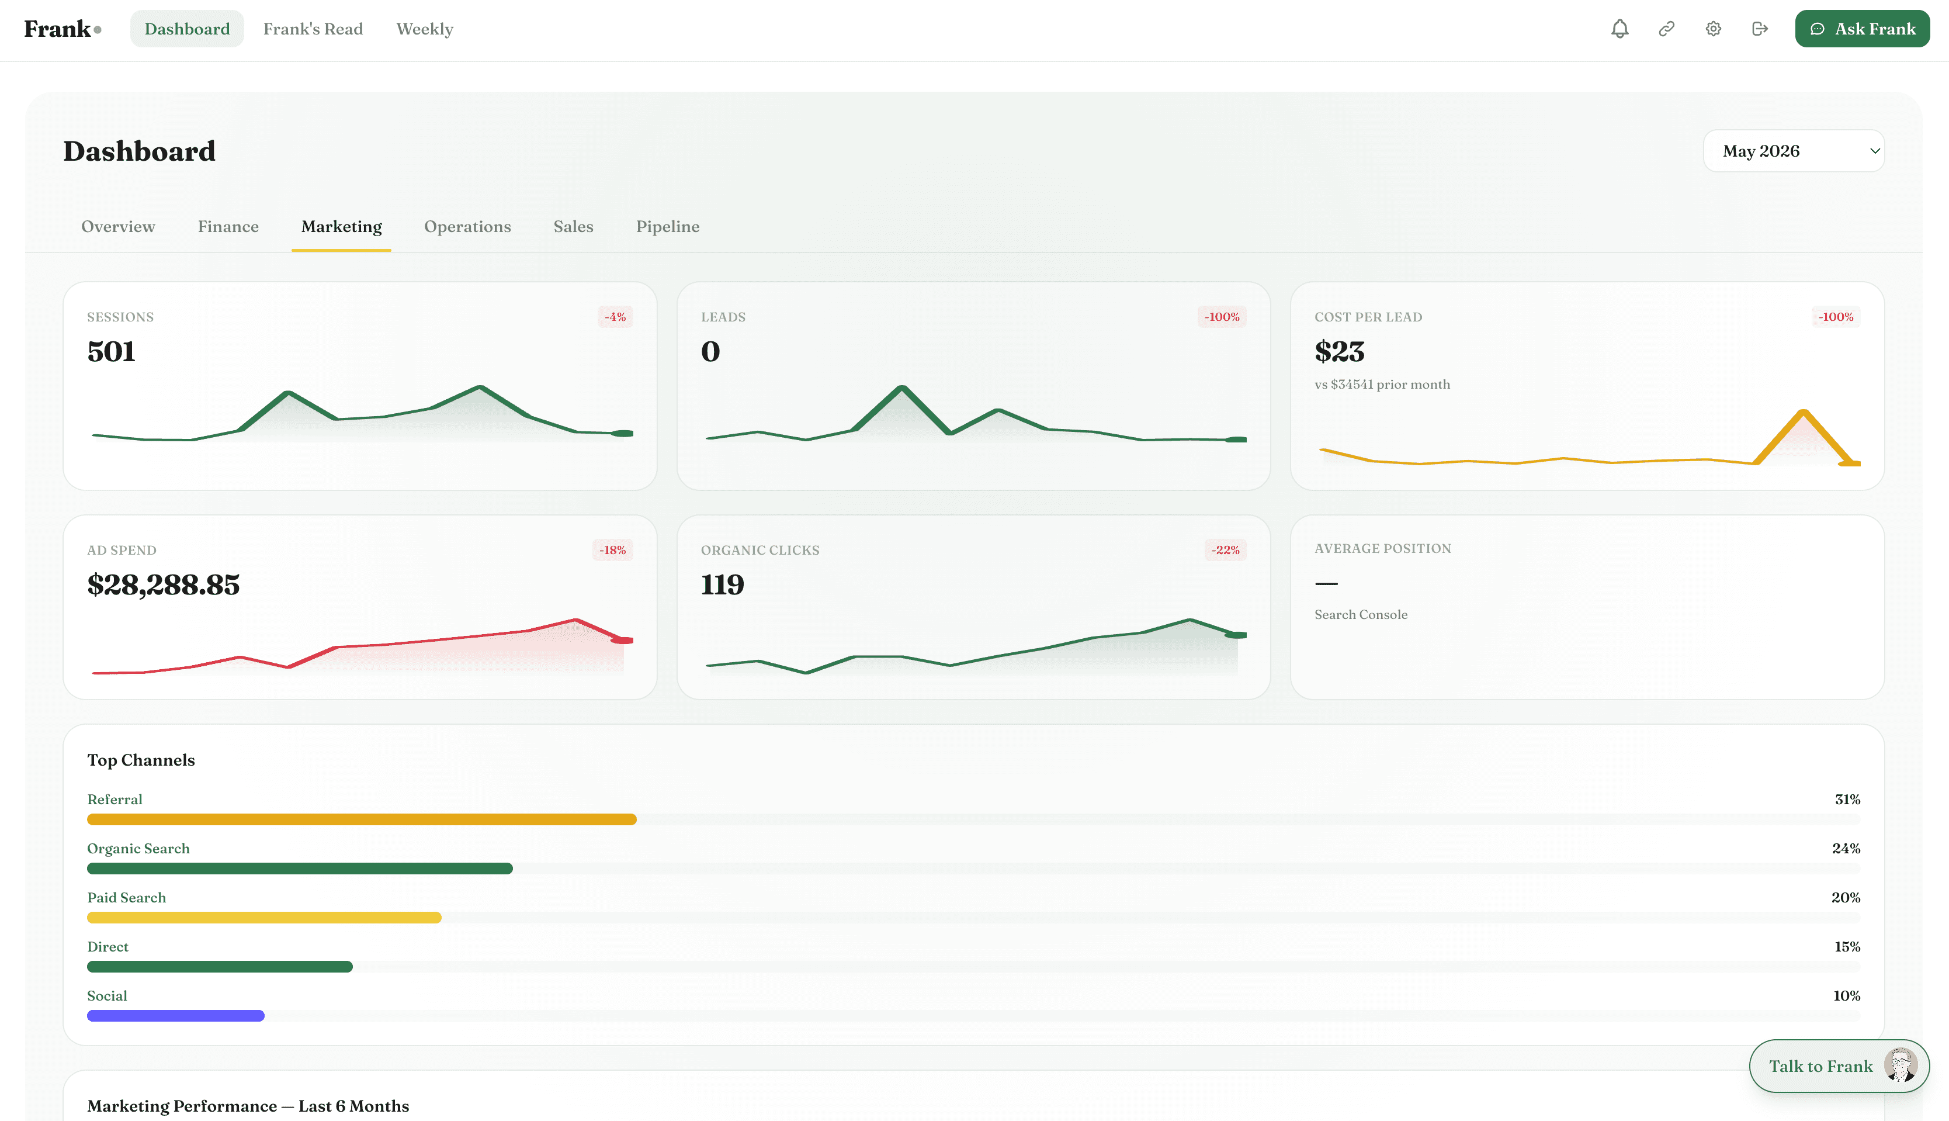Screen dimensions: 1949x1121
Task: Switch to the Pipeline tab
Action: click(668, 226)
